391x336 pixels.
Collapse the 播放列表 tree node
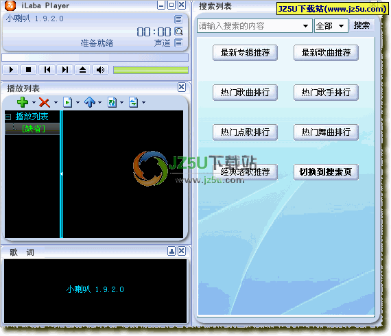[x=8, y=117]
